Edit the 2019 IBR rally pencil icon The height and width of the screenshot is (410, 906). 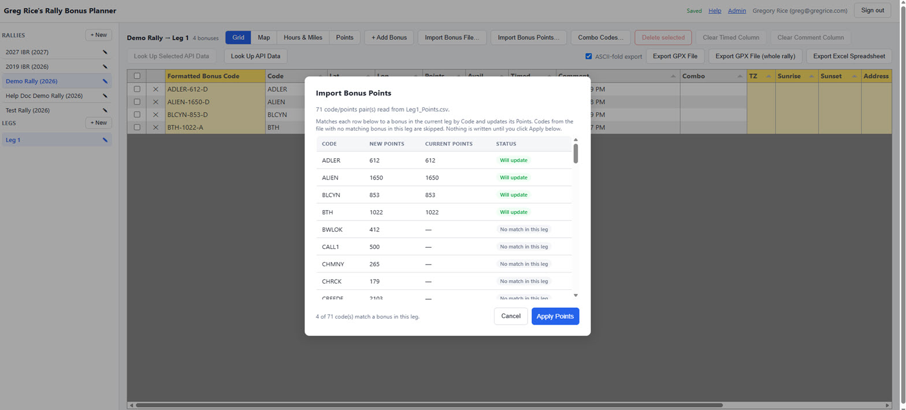[x=105, y=66]
